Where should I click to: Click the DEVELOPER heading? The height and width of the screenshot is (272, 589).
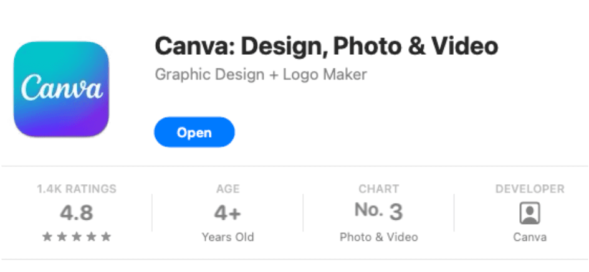tap(530, 189)
